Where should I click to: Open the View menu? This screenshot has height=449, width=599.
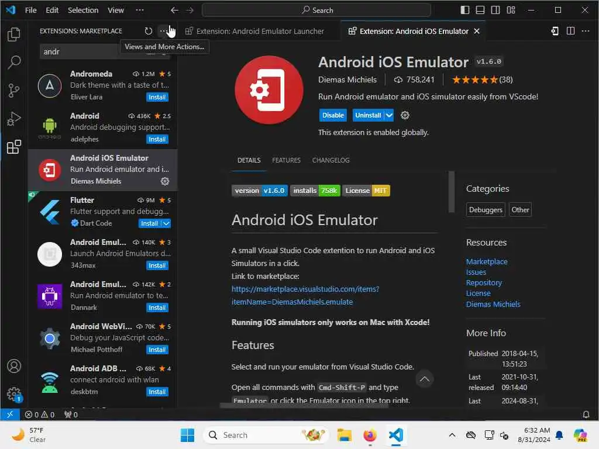[115, 11]
